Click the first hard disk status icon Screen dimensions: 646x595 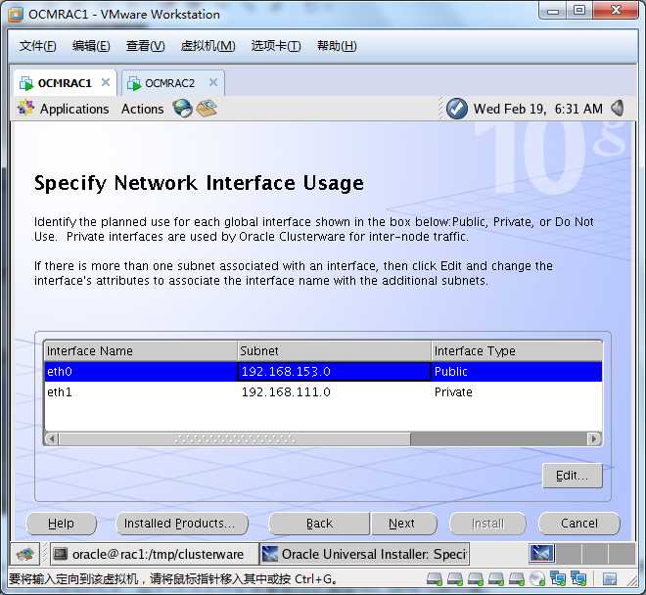pyautogui.click(x=435, y=579)
